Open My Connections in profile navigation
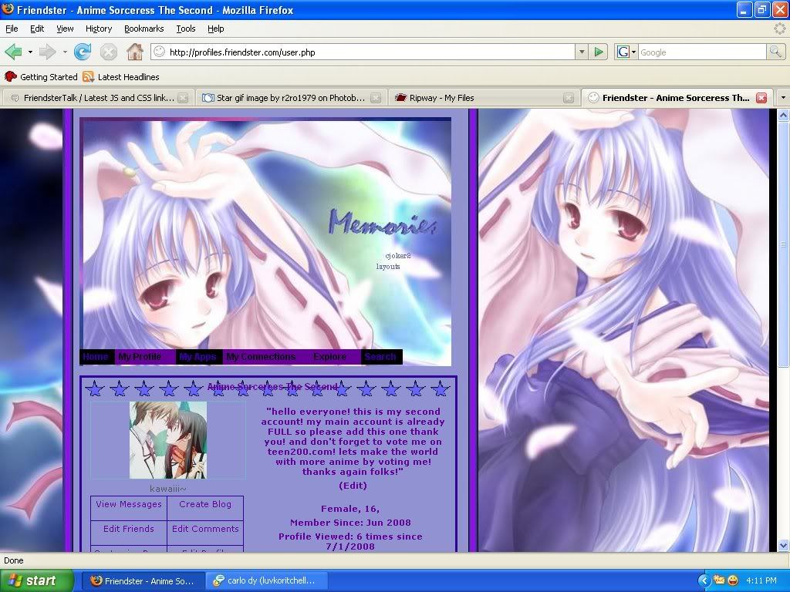Viewport: 790px width, 592px height. click(x=261, y=357)
